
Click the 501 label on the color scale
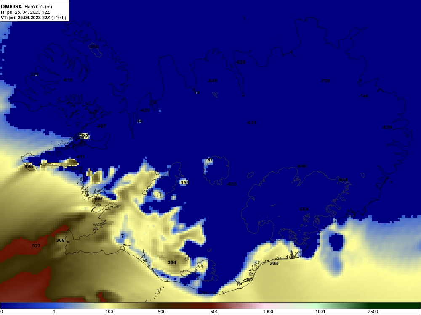pos(215,312)
